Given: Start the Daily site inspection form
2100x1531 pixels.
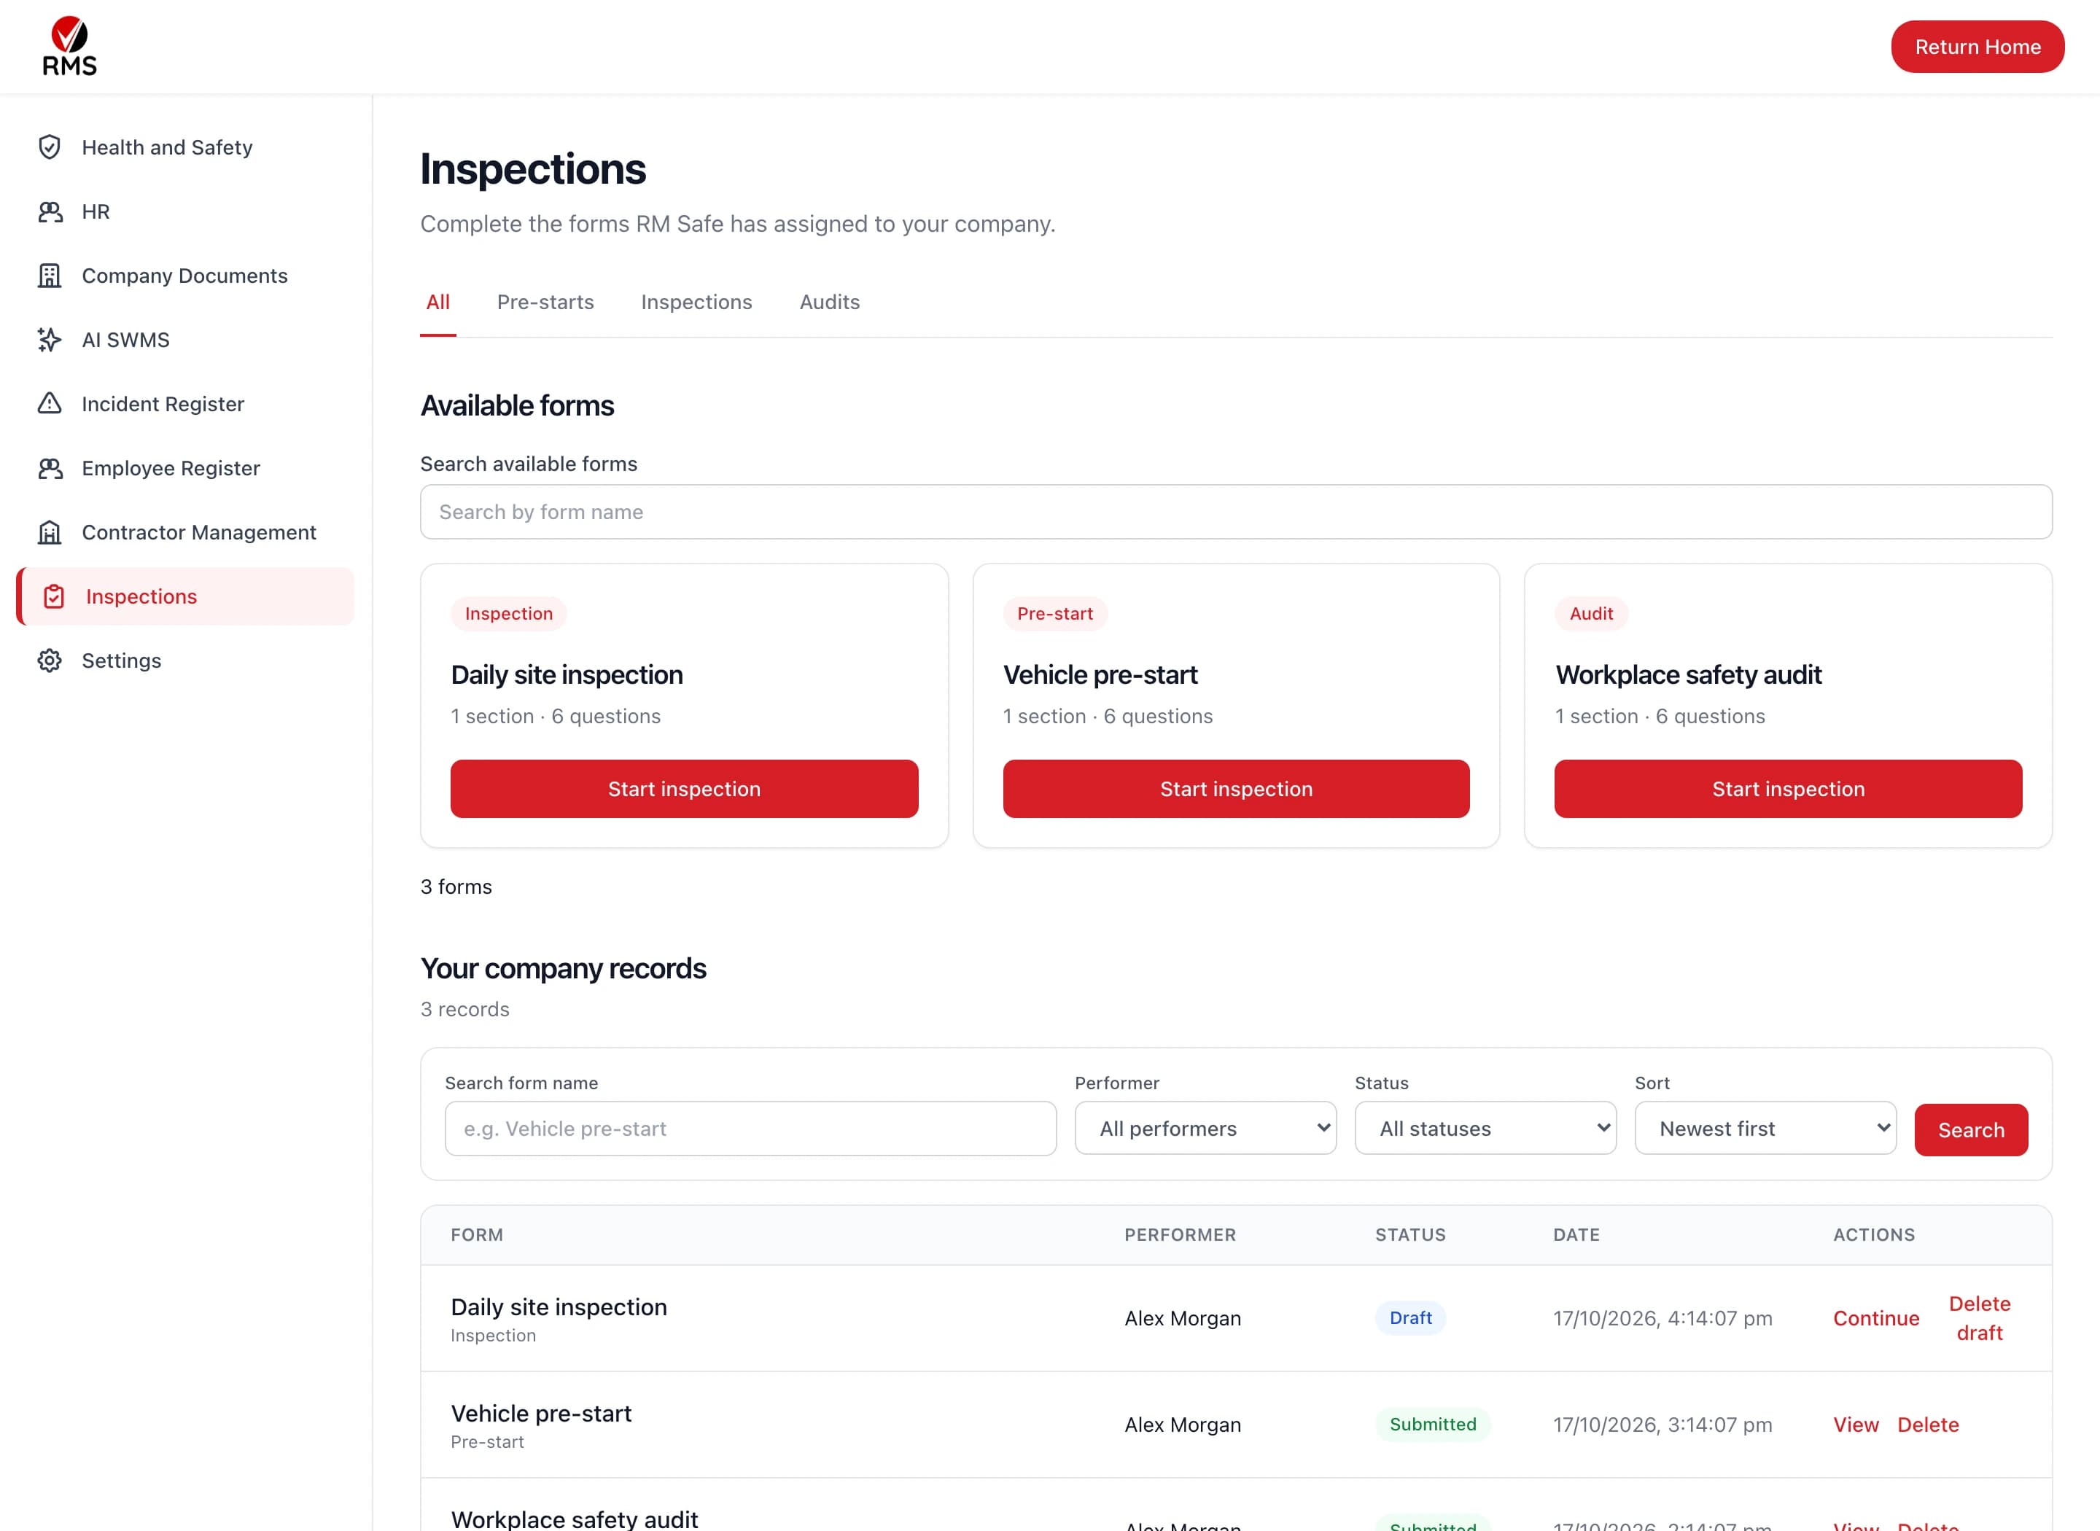Looking at the screenshot, I should click(x=684, y=789).
